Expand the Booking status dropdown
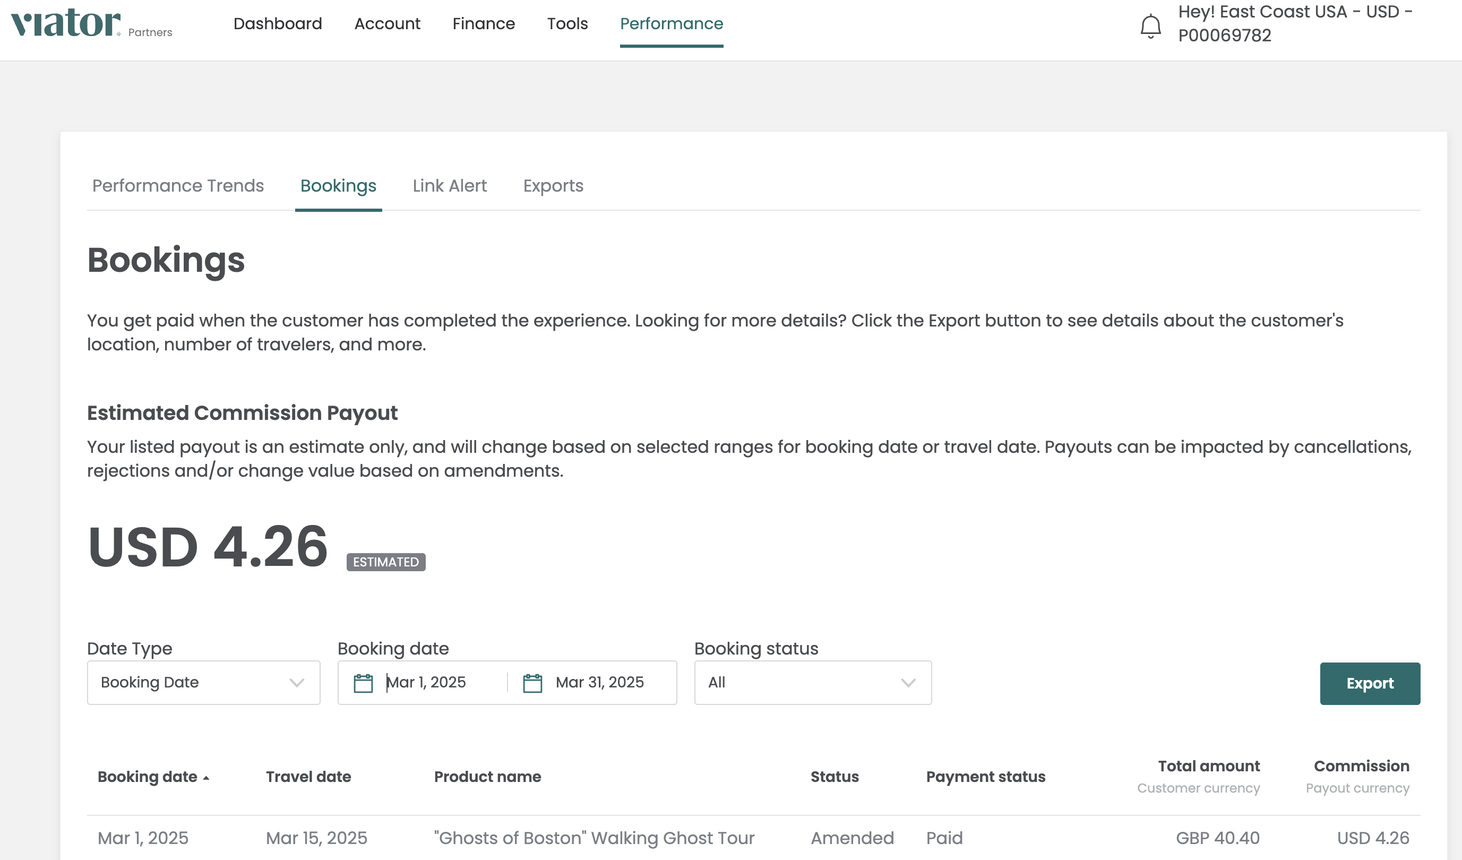This screenshot has width=1462, height=860. (x=812, y=683)
